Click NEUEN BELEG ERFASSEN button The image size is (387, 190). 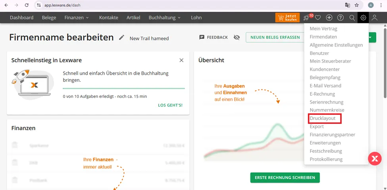pos(275,38)
